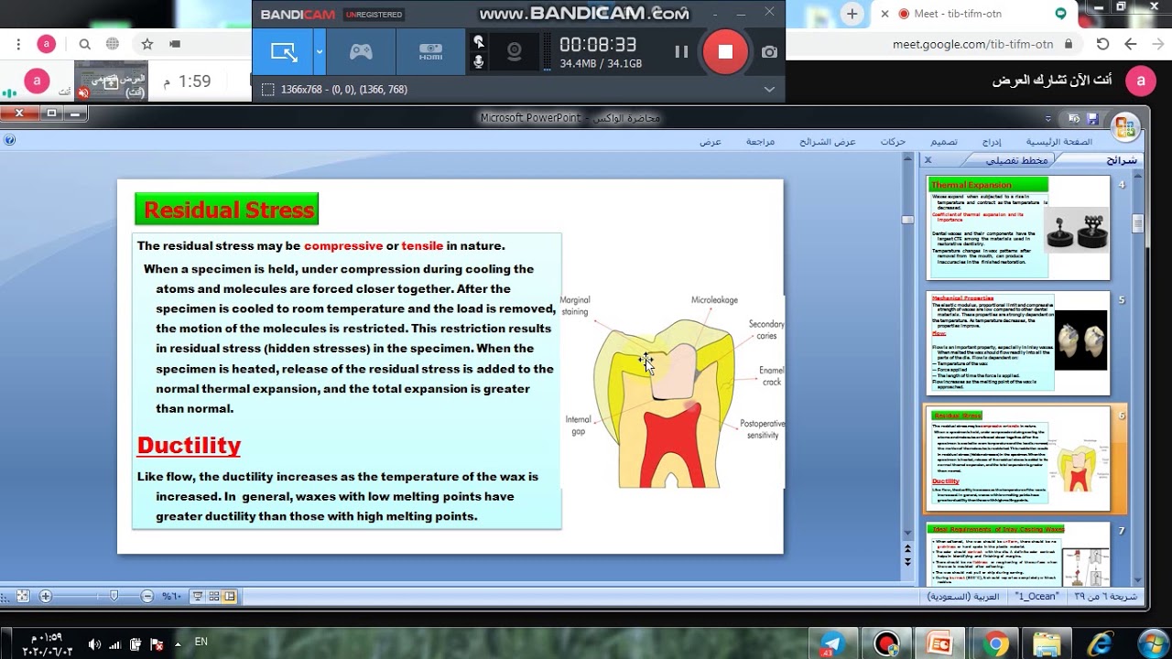Select slide 7 Ideal Requirements thumbnail
The width and height of the screenshot is (1172, 659).
coord(1018,555)
